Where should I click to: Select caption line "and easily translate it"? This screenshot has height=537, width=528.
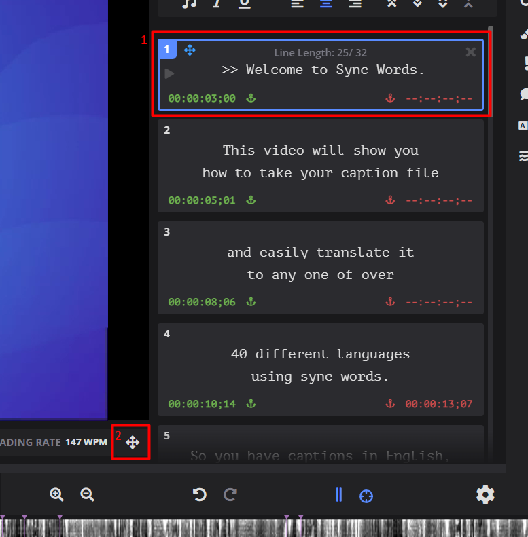pyautogui.click(x=321, y=253)
